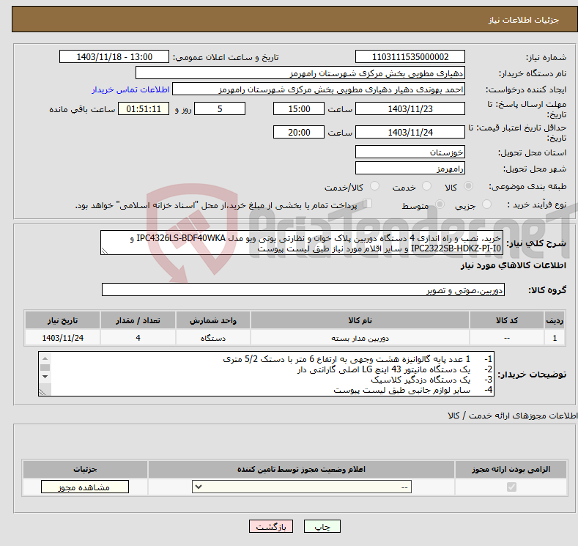Open the اعلام وضعیت مجوز dropdown

[x=302, y=487]
